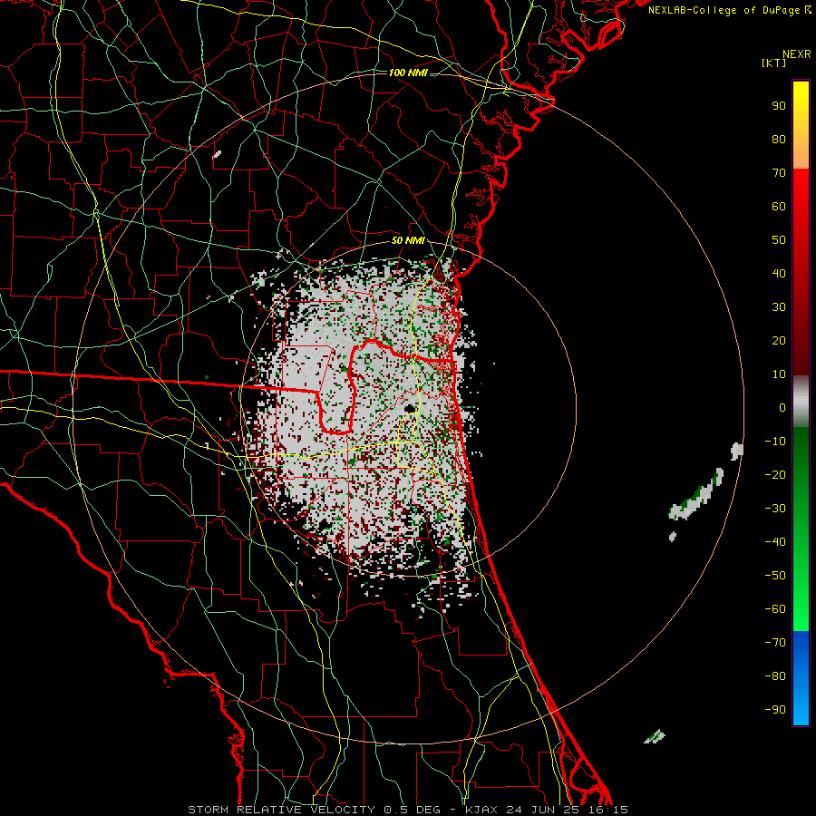816x816 pixels.
Task: Click the -20 value on the velocity scale
Action: 775,475
